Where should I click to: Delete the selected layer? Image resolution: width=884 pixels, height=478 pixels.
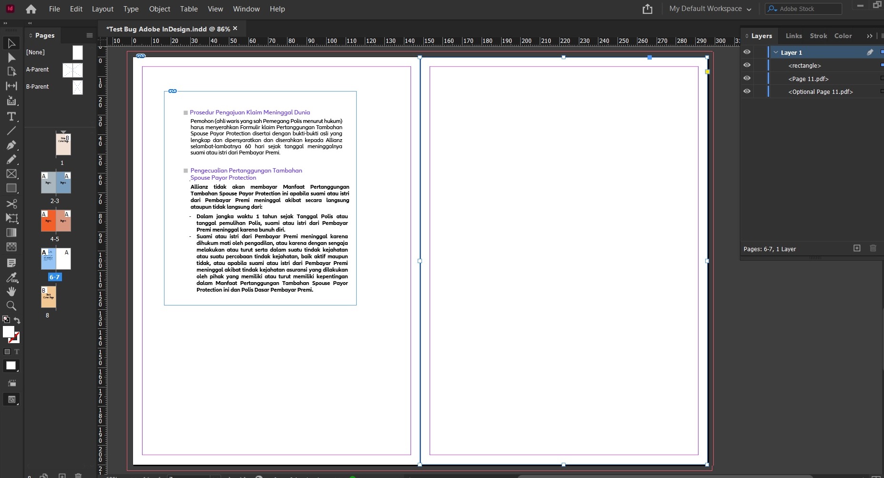point(873,248)
